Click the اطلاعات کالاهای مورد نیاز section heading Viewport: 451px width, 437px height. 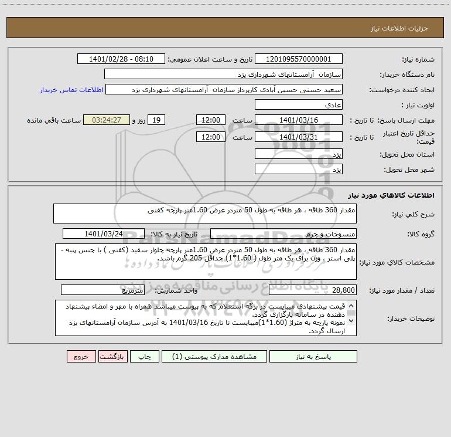[391, 195]
